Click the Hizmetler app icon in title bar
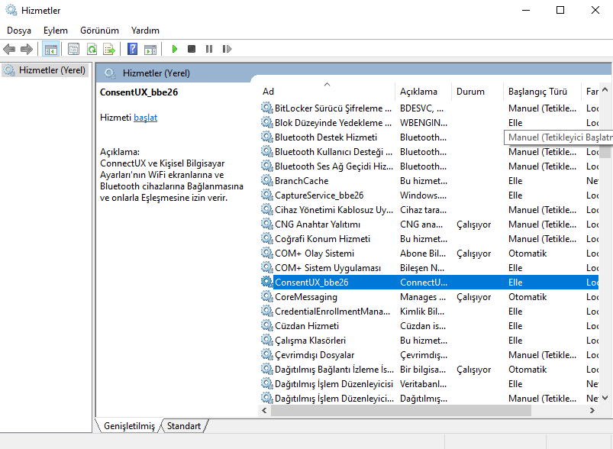Viewport: 613px width, 449px height. [x=11, y=10]
